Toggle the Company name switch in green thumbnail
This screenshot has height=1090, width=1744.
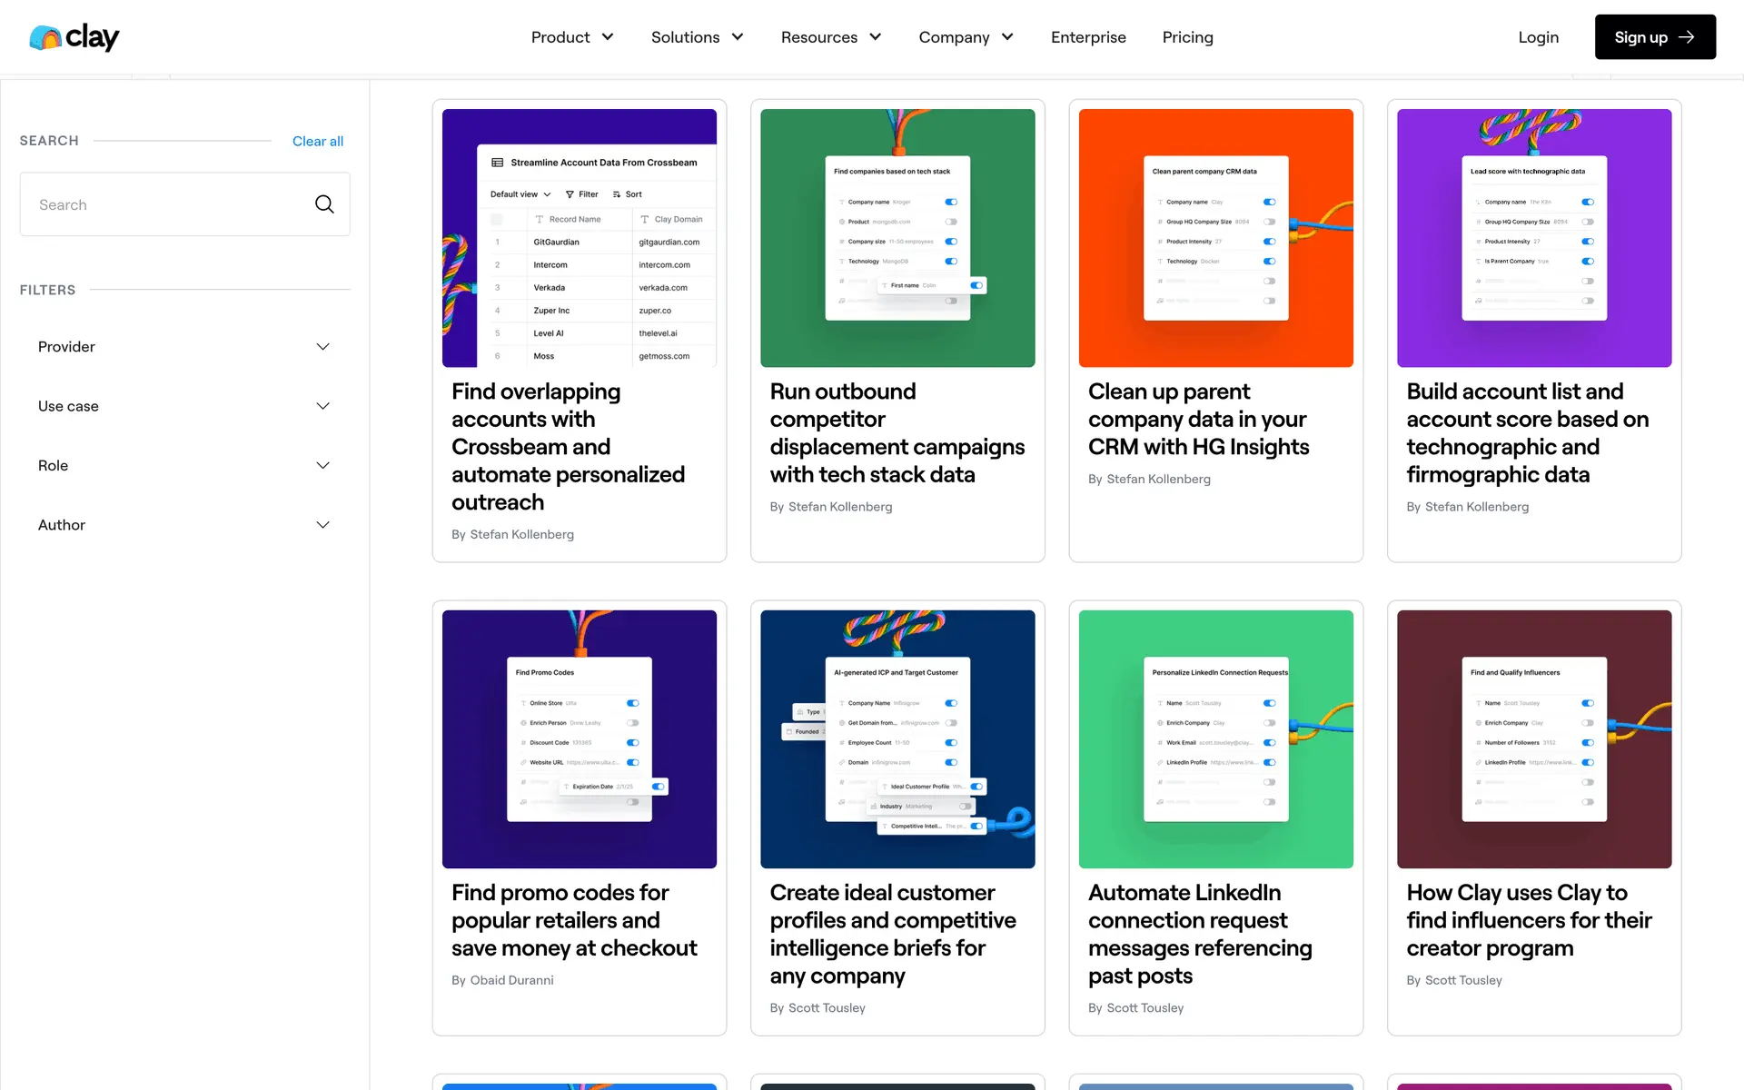tap(951, 202)
